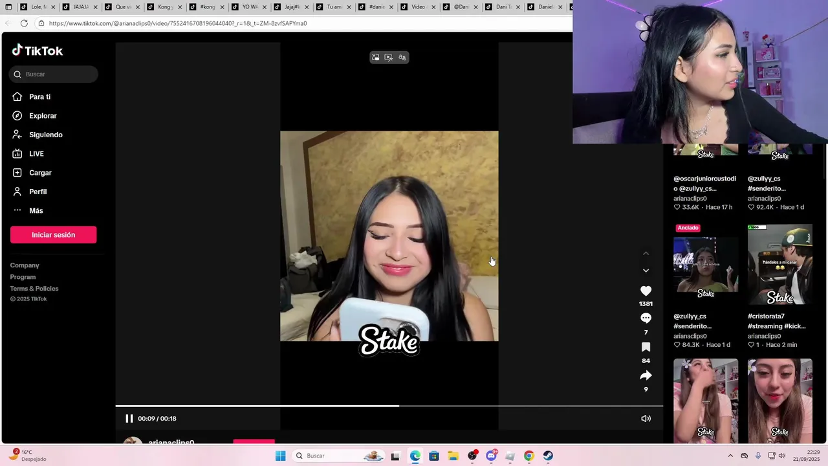Viewport: 828px width, 466px height.
Task: Open OBS Studio from taskbar
Action: (472, 456)
